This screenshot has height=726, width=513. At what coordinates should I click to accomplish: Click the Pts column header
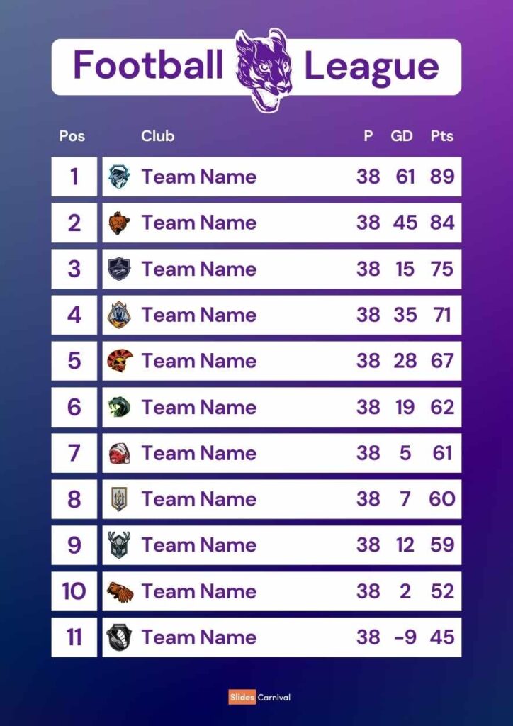click(441, 136)
